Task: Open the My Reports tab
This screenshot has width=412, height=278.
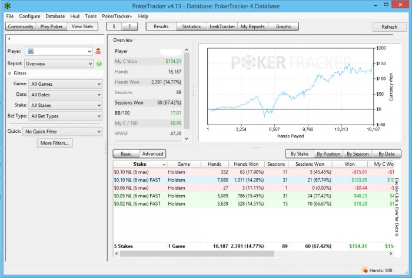Action: (252, 26)
